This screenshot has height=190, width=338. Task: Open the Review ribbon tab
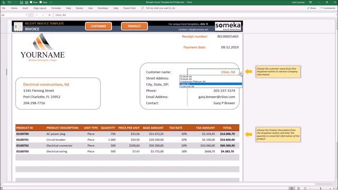coord(79,8)
